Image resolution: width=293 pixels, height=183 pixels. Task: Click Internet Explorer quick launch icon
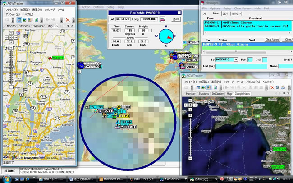click(27, 179)
